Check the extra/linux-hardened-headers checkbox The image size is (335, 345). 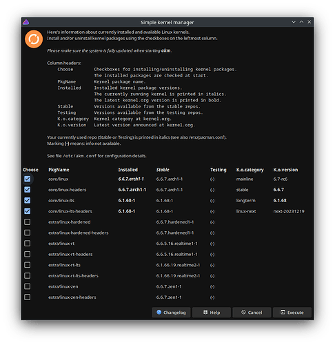[28, 233]
